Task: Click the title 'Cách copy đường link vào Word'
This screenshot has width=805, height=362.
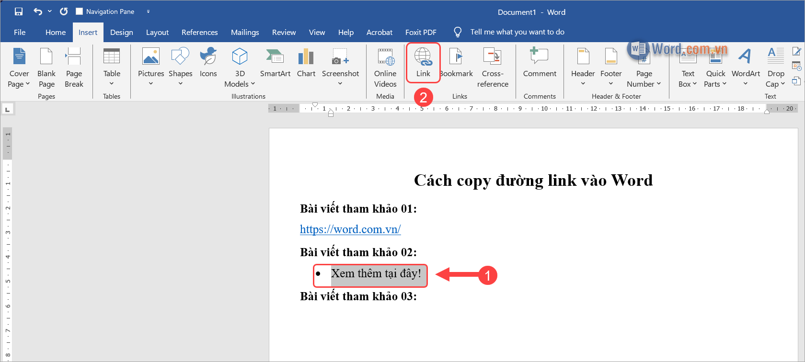Action: pos(533,181)
